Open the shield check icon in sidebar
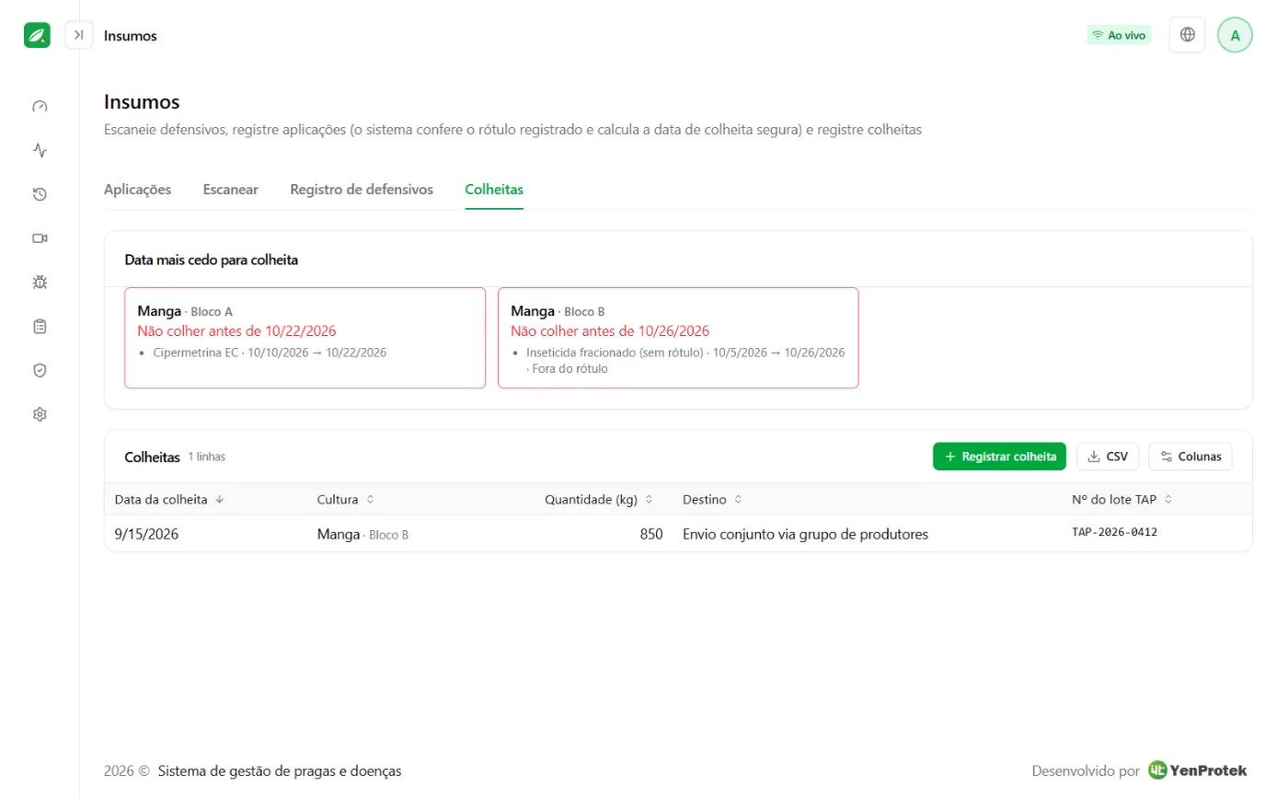 pos(40,370)
